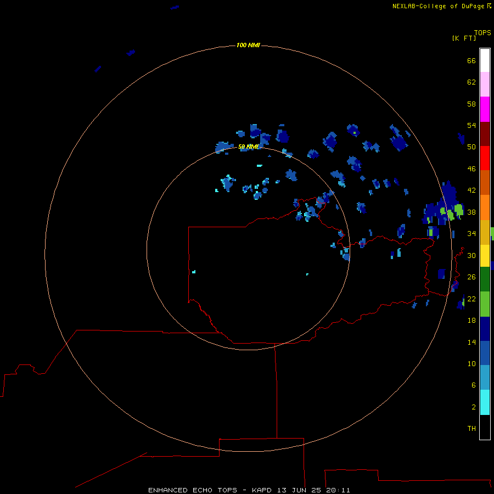Click the cyan 2 kft legend swatch
This screenshot has width=494, height=494.
tap(485, 402)
